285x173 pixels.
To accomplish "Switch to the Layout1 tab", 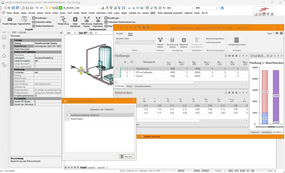I will (x=91, y=167).
